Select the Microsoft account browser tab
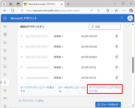This screenshot has width=135, height=108. click(x=44, y=4)
